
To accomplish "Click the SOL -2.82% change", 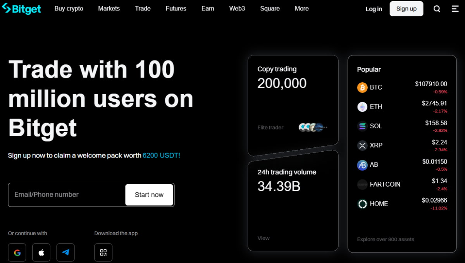I will [440, 131].
